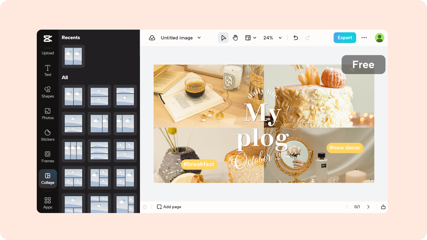Image resolution: width=427 pixels, height=240 pixels.
Task: Activate the hand pan tool
Action: 235,38
